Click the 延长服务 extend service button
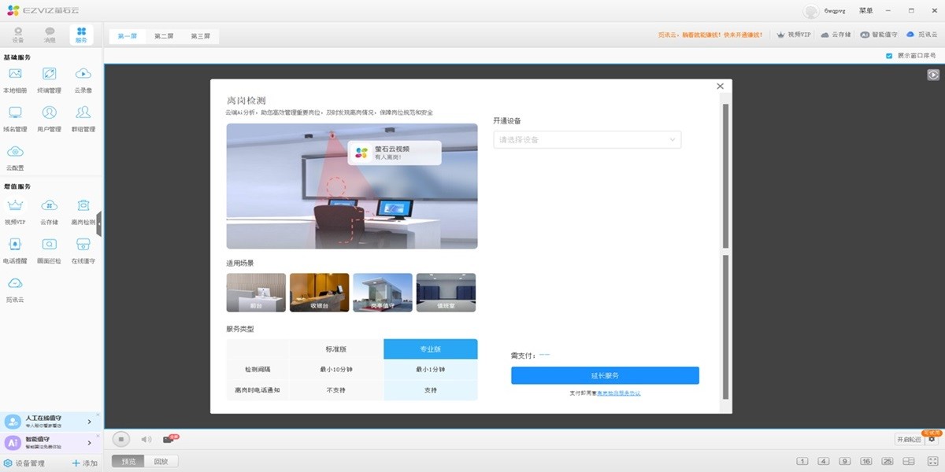Screen dimensions: 945x472 (604, 375)
